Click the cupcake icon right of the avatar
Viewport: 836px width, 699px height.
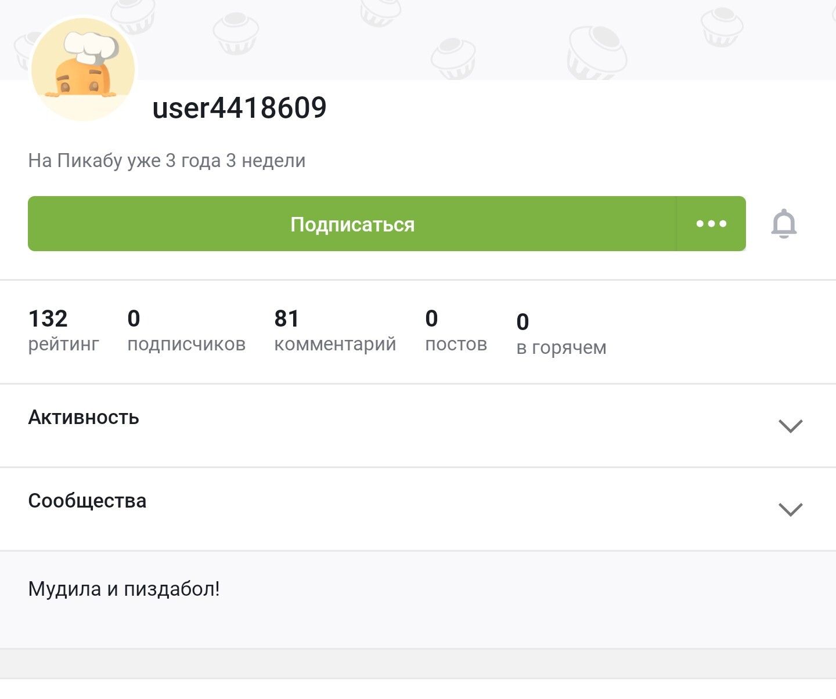click(235, 32)
